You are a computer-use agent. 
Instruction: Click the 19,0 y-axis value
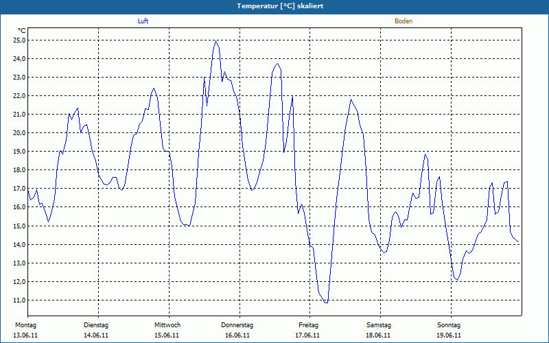point(19,152)
